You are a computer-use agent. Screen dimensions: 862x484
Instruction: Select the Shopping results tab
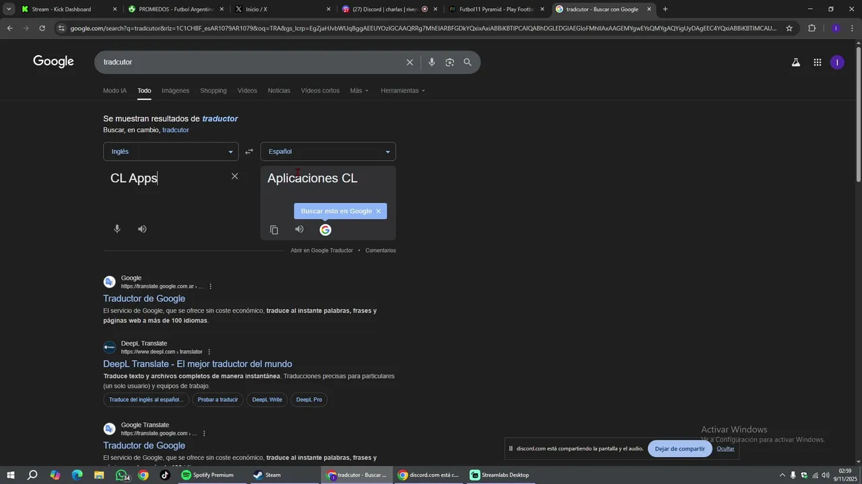pyautogui.click(x=213, y=91)
